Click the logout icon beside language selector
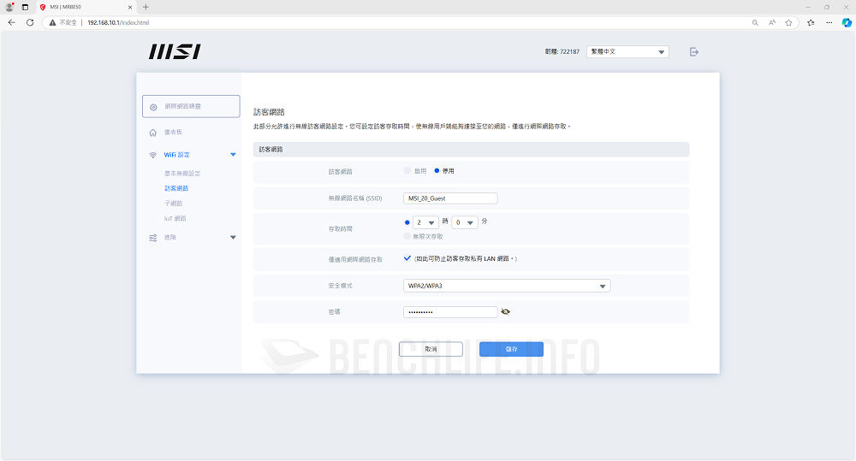856x461 pixels. pyautogui.click(x=694, y=52)
